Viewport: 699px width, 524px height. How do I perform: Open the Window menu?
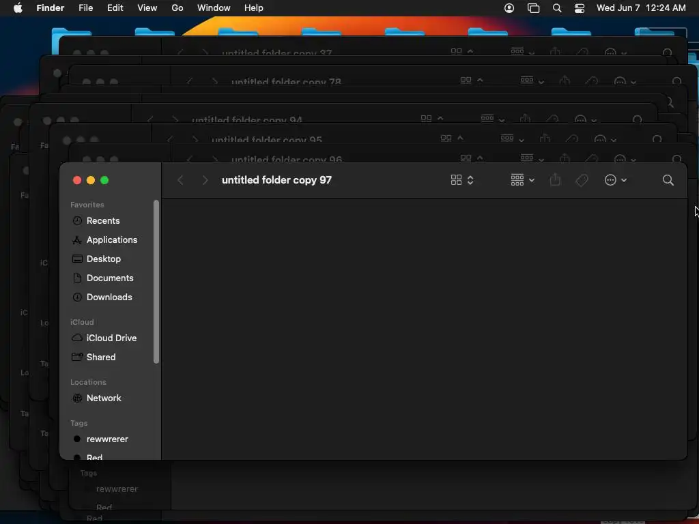[214, 8]
